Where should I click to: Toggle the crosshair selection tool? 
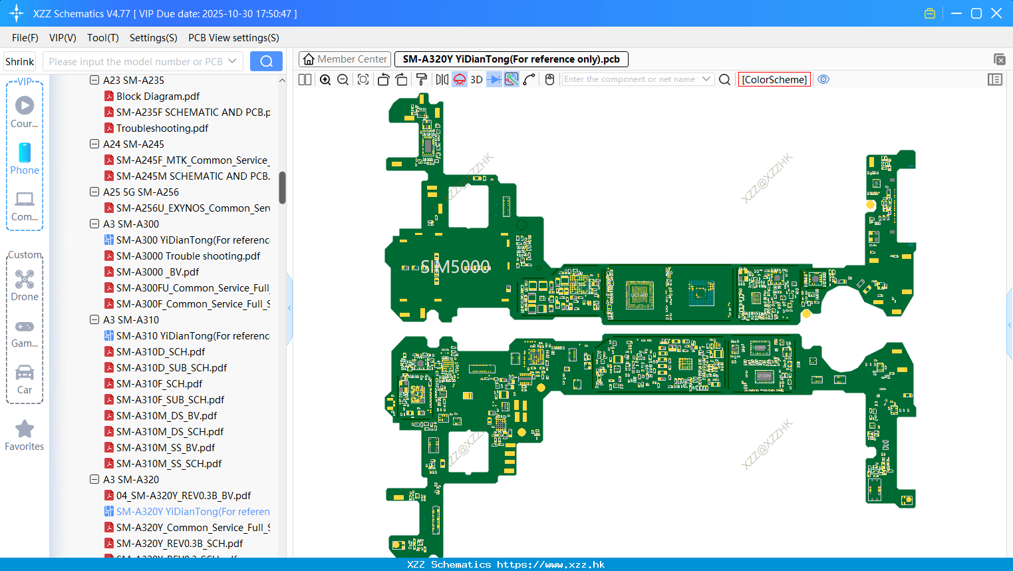click(511, 79)
